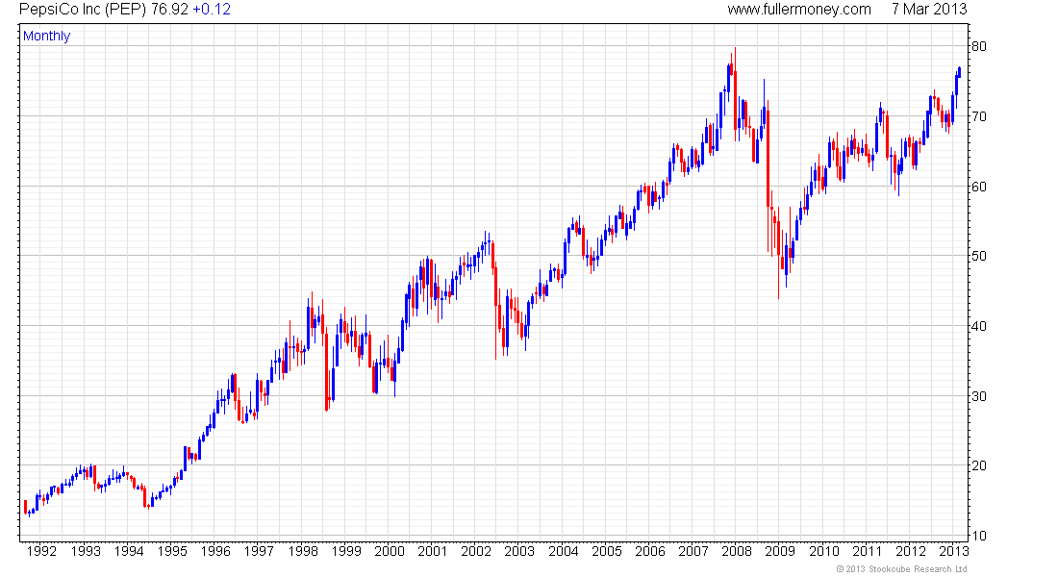
Task: Click the price axis label 80
Action: click(x=979, y=46)
